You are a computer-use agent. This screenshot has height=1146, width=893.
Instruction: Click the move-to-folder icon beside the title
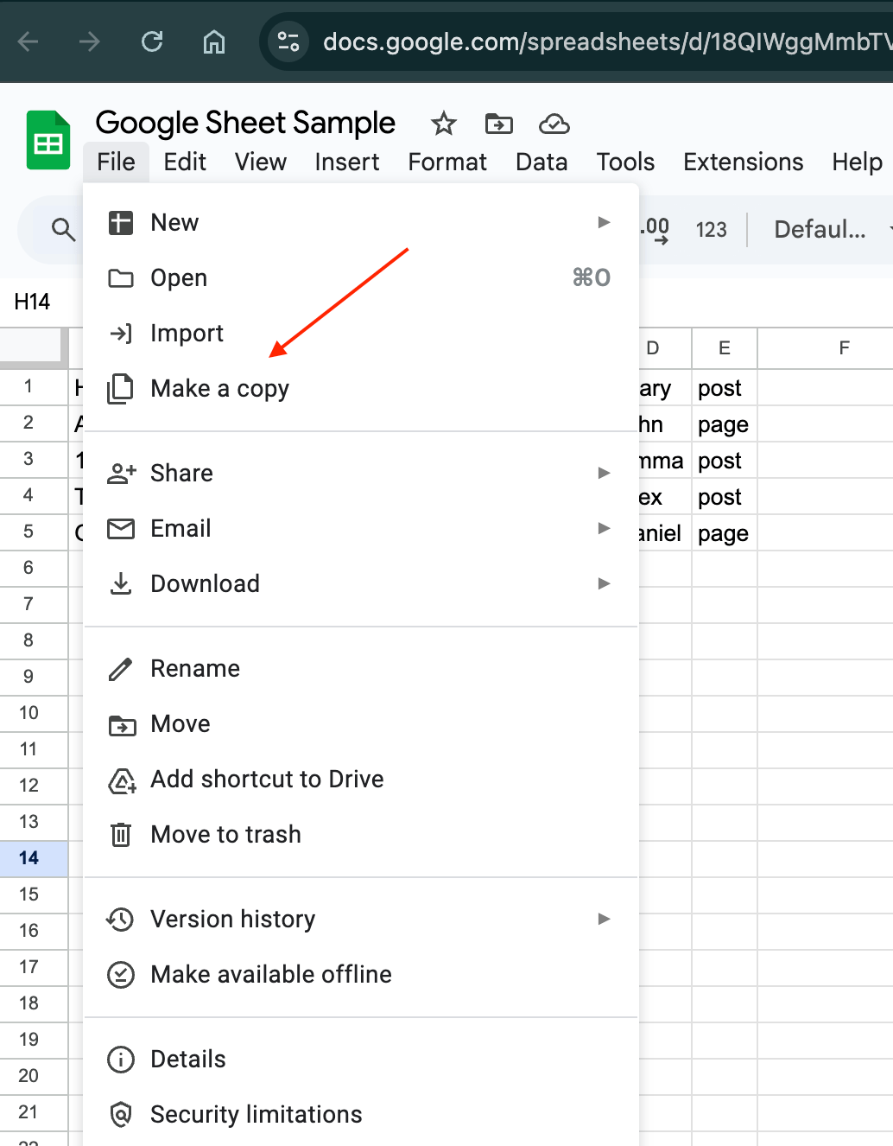click(498, 124)
